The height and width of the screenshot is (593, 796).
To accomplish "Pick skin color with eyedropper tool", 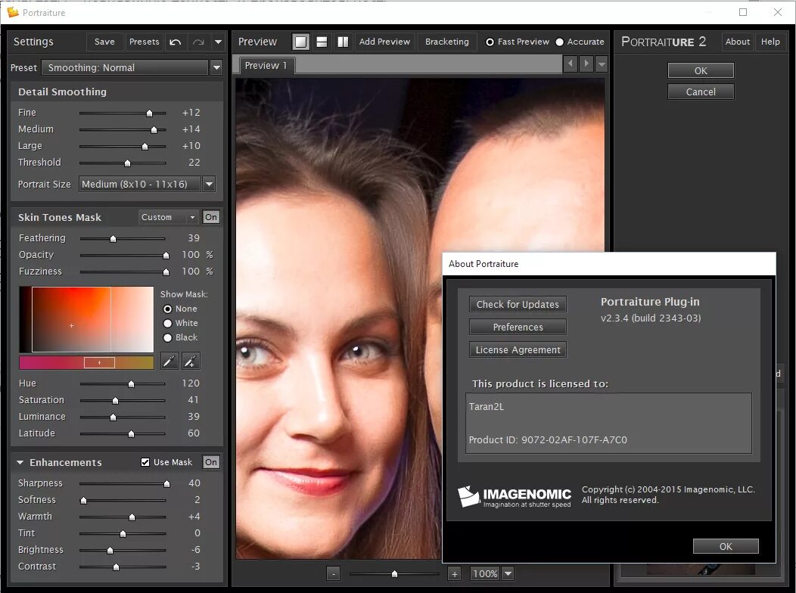I will [169, 361].
